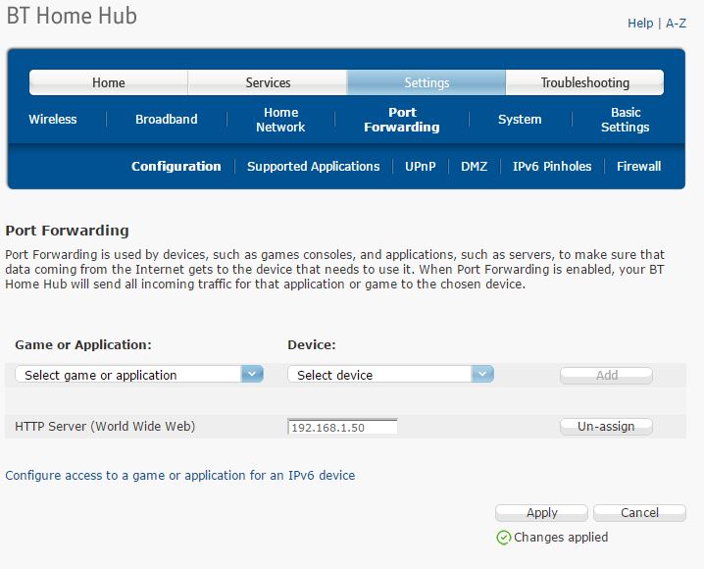
Task: View Supported Applications sub-page
Action: coord(313,167)
